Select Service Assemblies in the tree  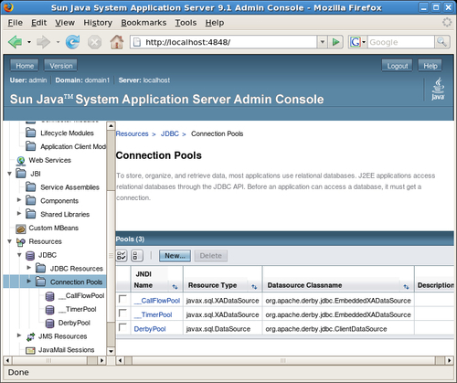point(69,187)
